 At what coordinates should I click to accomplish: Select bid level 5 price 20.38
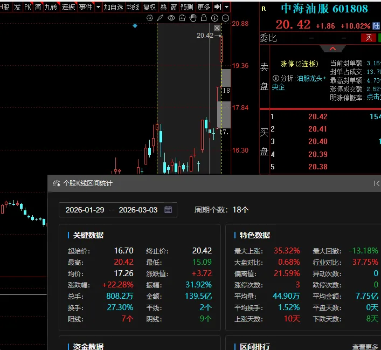318,167
